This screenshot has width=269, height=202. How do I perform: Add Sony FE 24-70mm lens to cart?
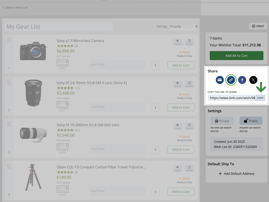(181, 107)
